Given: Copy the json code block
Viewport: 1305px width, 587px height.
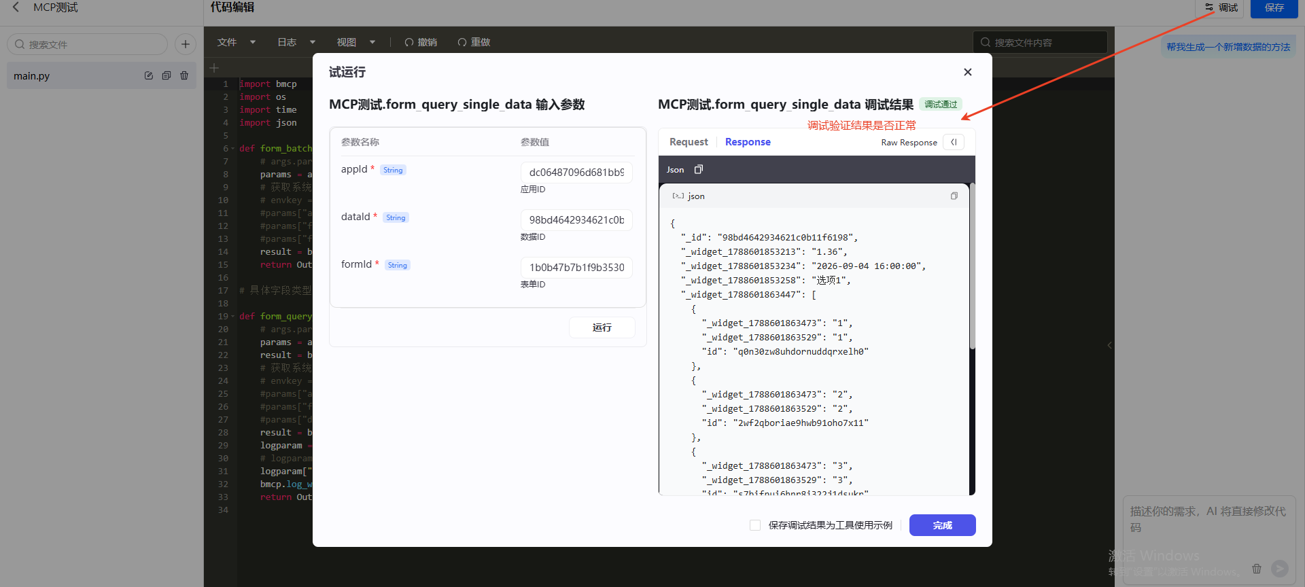Looking at the screenshot, I should (x=954, y=196).
